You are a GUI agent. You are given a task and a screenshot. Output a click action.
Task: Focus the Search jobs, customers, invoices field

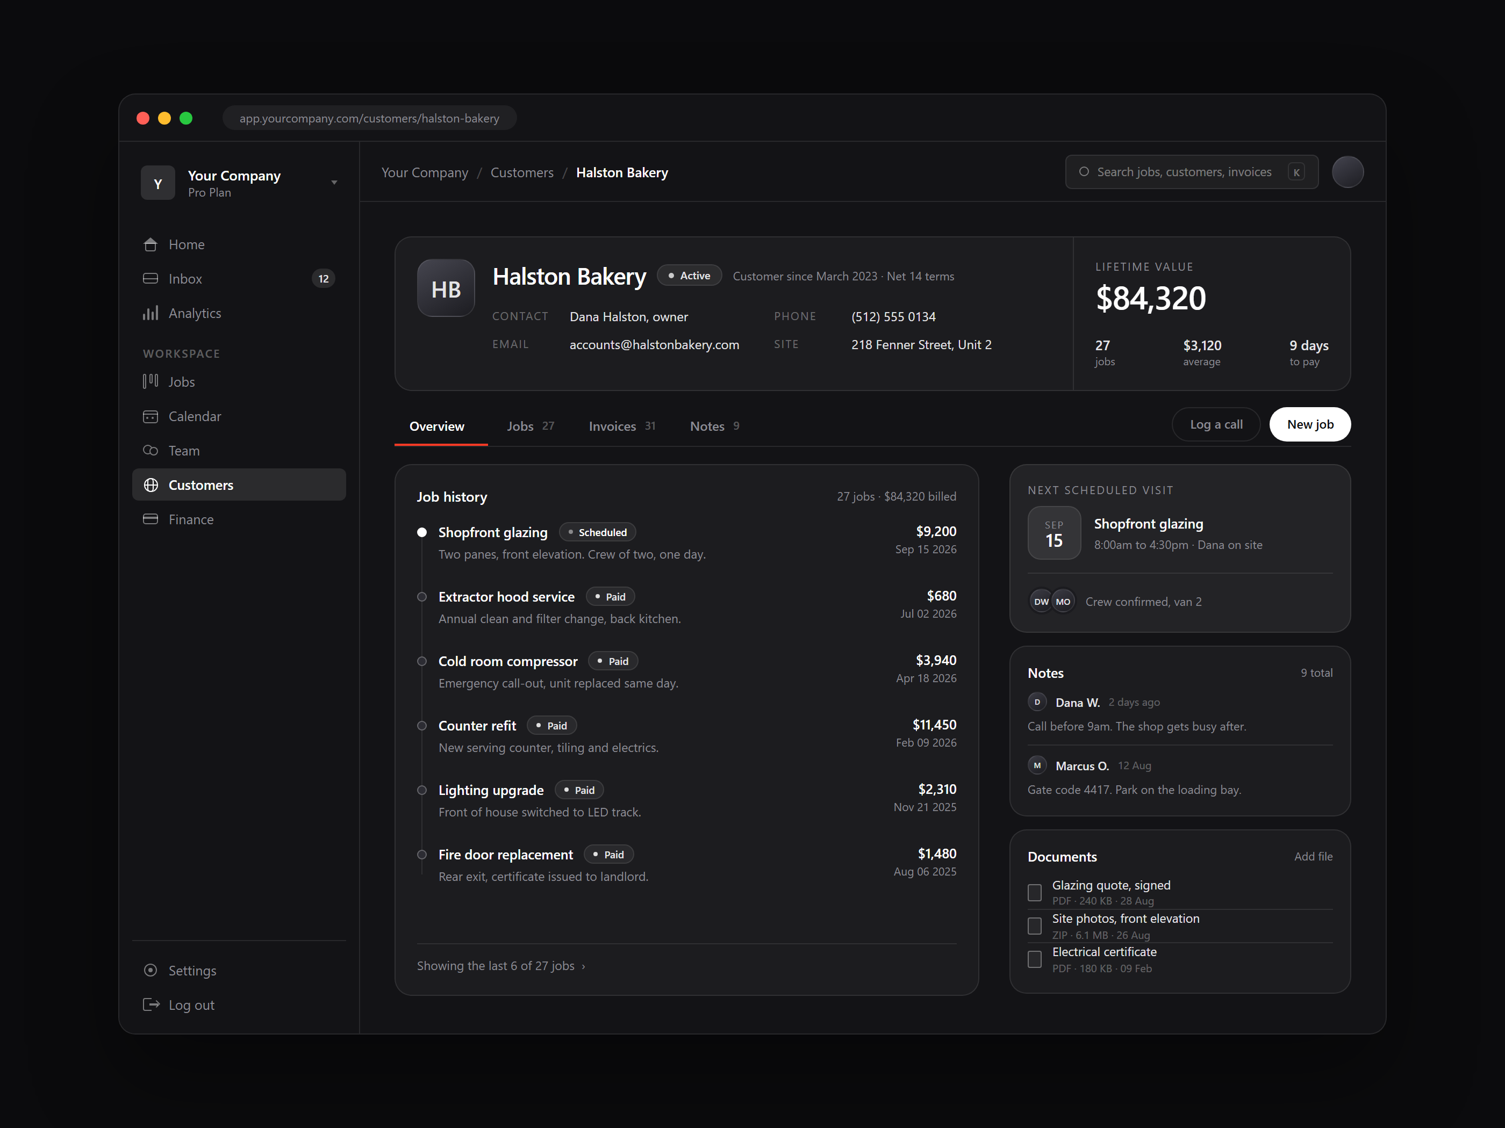coord(1191,172)
